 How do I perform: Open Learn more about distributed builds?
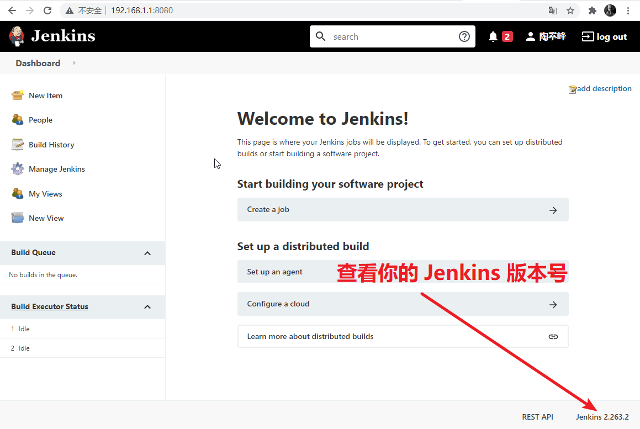pos(403,336)
